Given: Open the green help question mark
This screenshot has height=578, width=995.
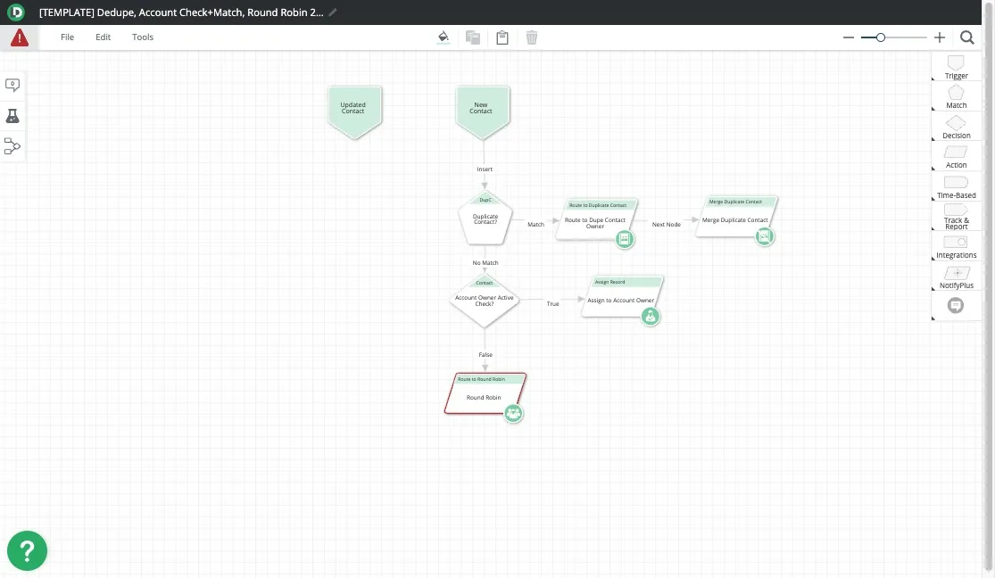Looking at the screenshot, I should pos(27,551).
